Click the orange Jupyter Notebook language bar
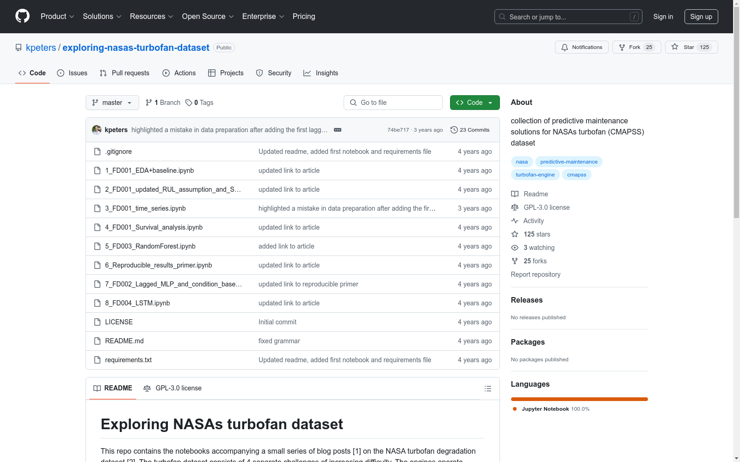740x462 pixels. point(580,399)
